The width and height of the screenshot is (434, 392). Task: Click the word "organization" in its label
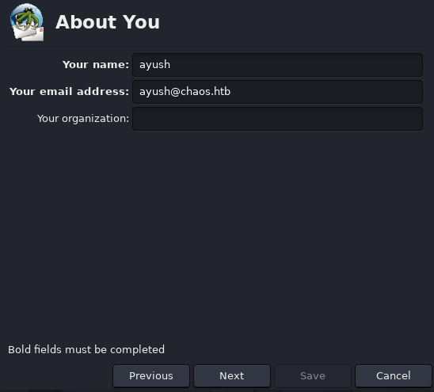pos(93,119)
